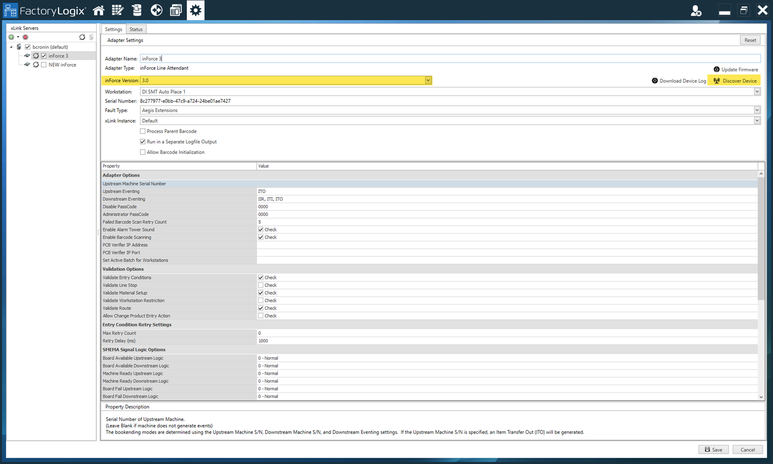Screen dimensions: 773x464
Task: Click the server icon next to bcronin
Action: (19, 47)
